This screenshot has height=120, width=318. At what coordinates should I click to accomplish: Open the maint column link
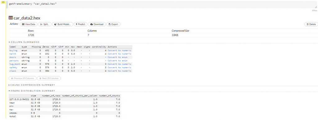coord(12,54)
